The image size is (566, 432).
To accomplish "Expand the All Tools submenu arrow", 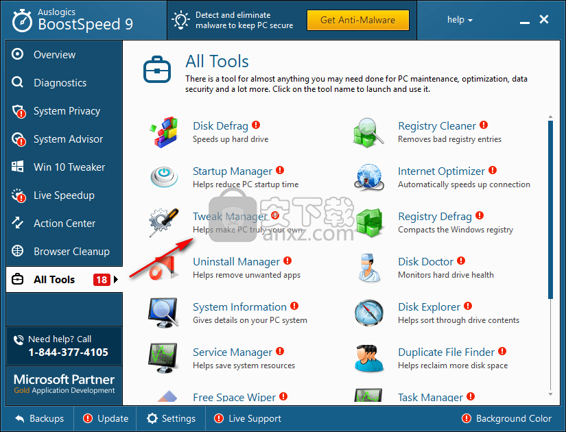I will point(116,279).
